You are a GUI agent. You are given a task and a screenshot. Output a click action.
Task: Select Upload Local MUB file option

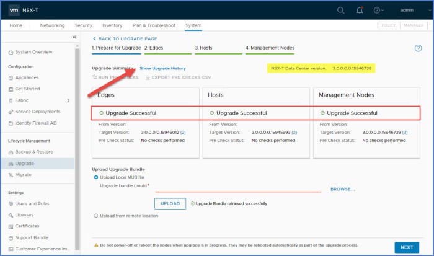(x=95, y=177)
